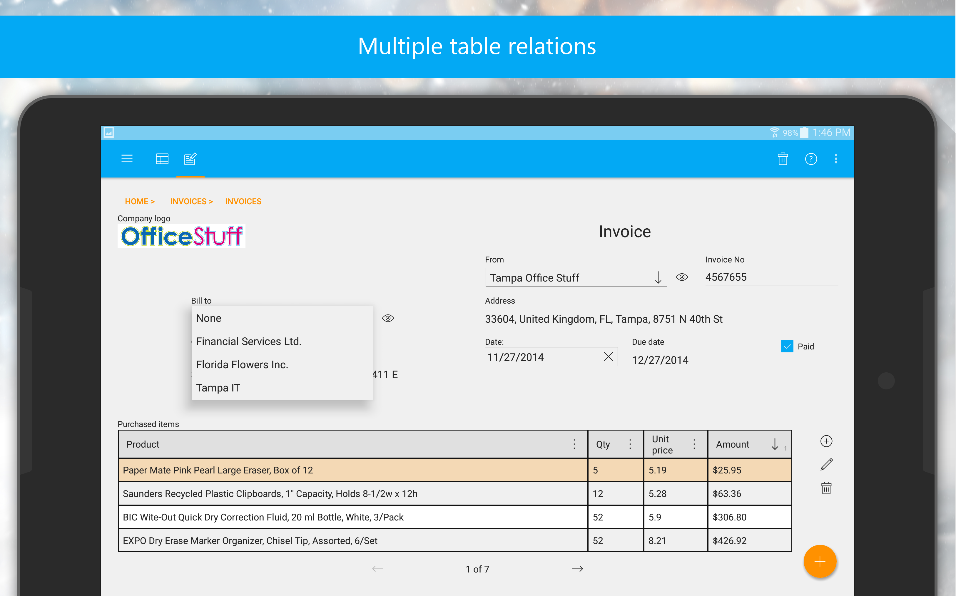Open Product column options menu
Screen dimensions: 956x596
click(574, 444)
